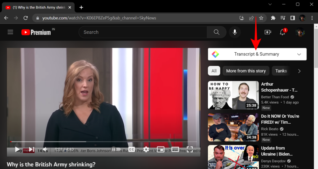
Task: Mute the video volume
Action: pyautogui.click(x=45, y=149)
